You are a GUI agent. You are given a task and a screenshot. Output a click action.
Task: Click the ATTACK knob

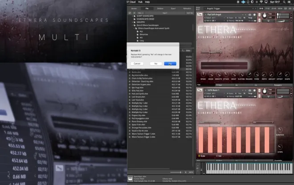226,74
